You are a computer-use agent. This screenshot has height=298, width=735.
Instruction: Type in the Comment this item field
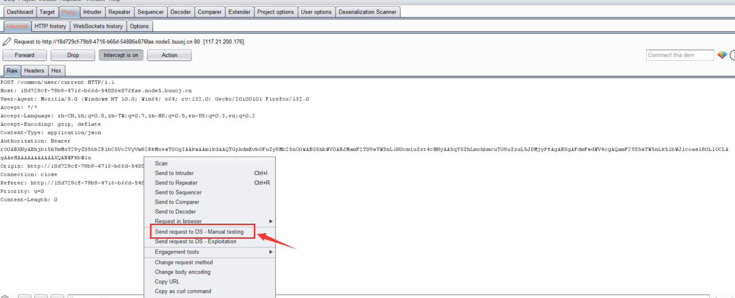(679, 55)
